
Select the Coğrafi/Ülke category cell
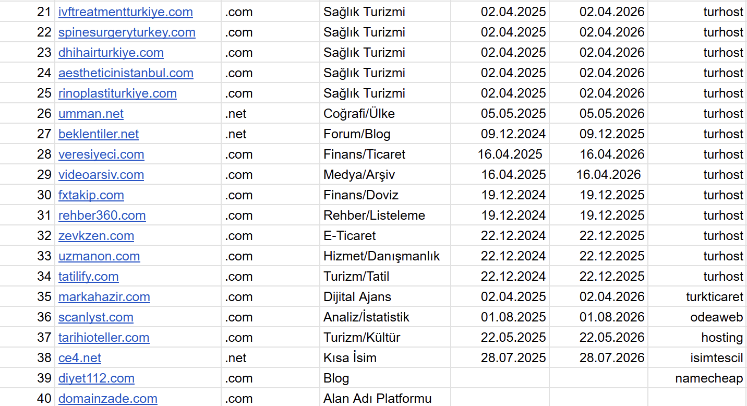coord(385,114)
